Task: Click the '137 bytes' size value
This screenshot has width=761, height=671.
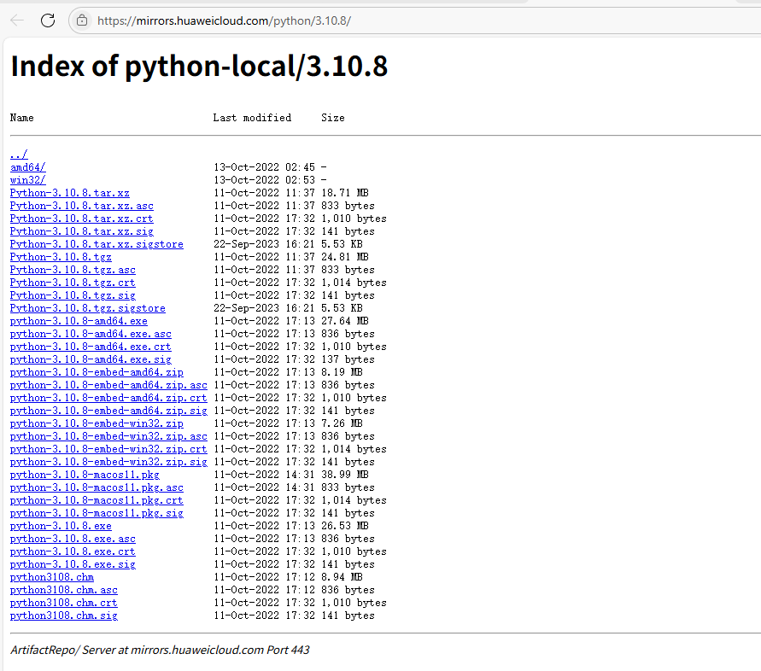Action: pos(348,359)
